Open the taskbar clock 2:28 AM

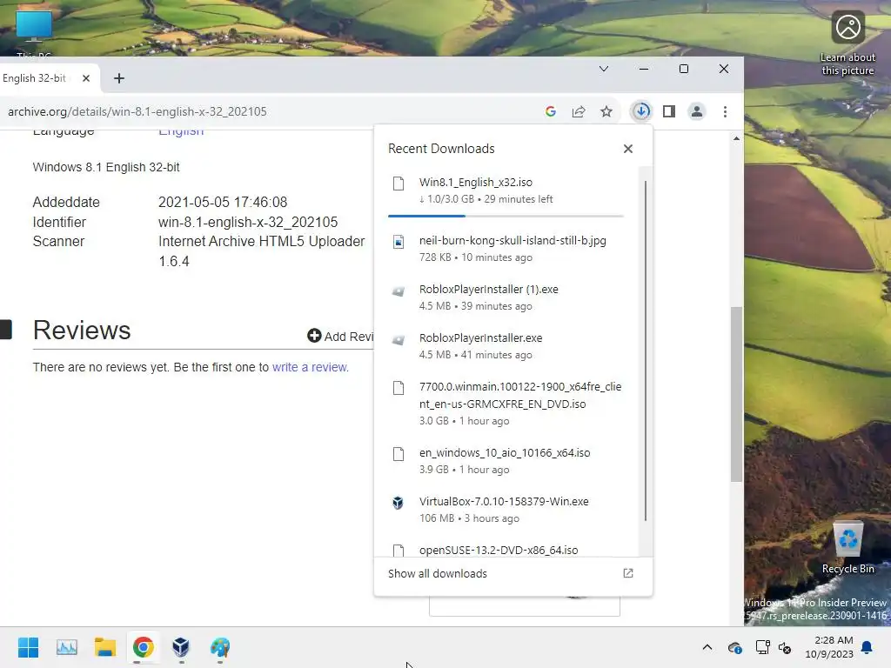pyautogui.click(x=829, y=647)
